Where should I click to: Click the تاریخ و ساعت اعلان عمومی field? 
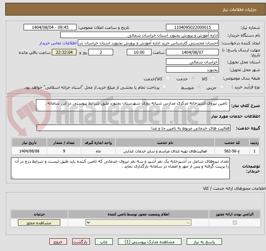[x=50, y=27]
